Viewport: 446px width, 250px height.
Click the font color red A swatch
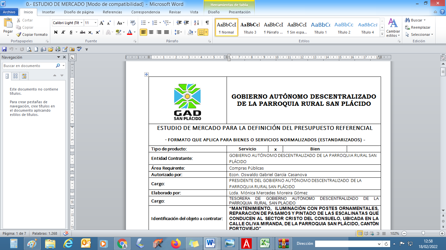[x=130, y=32]
